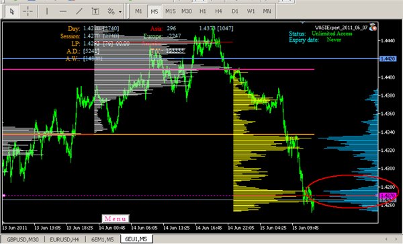The image size is (403, 244).
Task: Open the arrows tool dropdown arrow
Action: [120, 11]
